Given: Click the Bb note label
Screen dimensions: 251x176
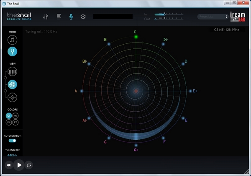Looking at the screenshot, I should click(x=85, y=61).
